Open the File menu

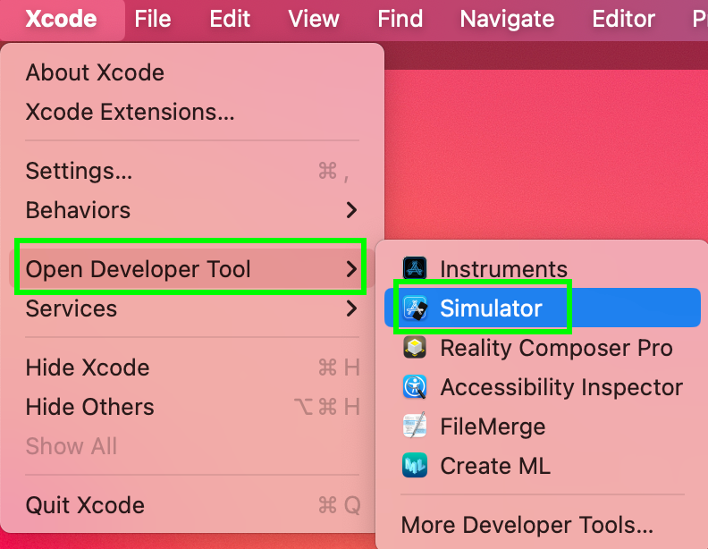(153, 19)
